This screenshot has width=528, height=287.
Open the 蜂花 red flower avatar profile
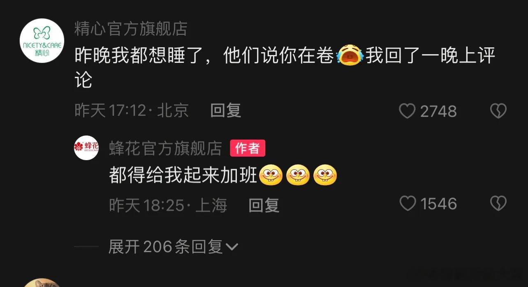86,147
